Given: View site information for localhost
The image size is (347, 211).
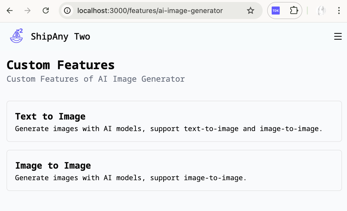Looking at the screenshot, I should click(x=67, y=11).
